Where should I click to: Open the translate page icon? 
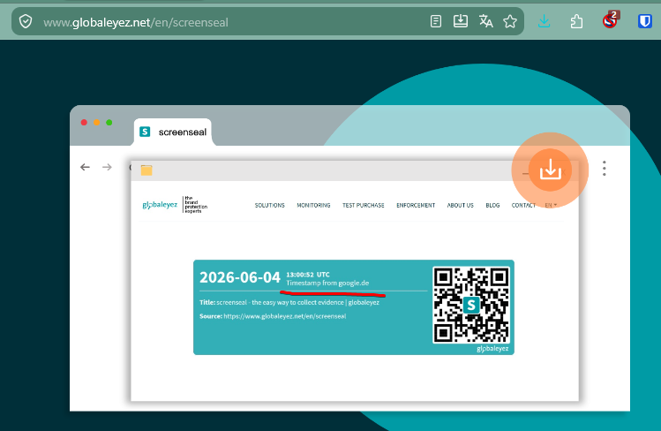(x=485, y=21)
